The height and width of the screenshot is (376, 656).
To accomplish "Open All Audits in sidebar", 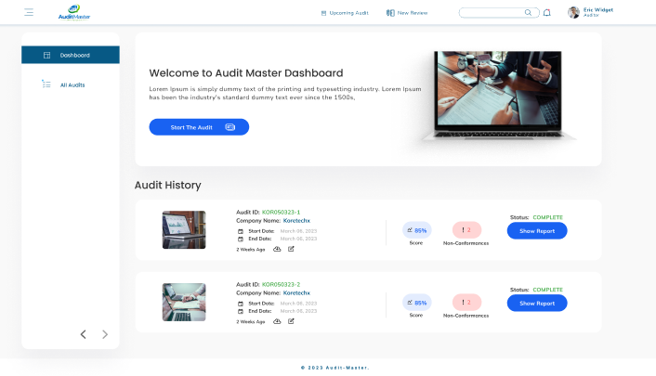I will (71, 84).
